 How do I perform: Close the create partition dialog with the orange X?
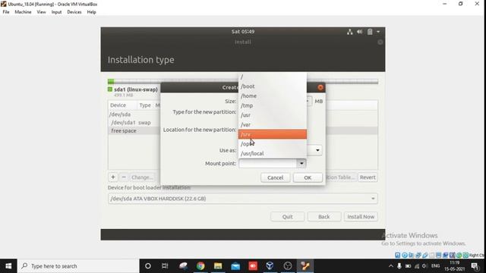[x=320, y=88]
